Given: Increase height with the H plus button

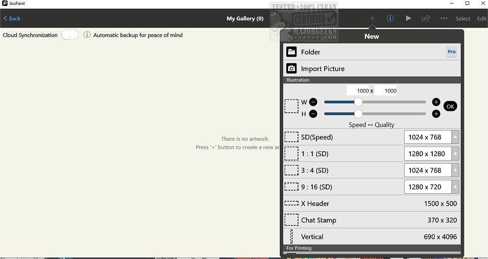Looking at the screenshot, I should (x=436, y=114).
